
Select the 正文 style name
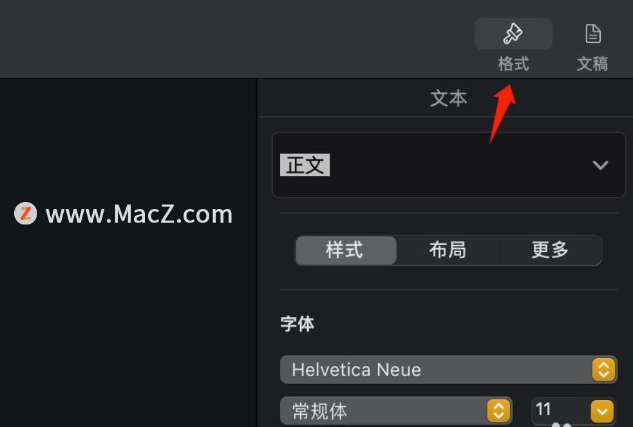(x=305, y=165)
